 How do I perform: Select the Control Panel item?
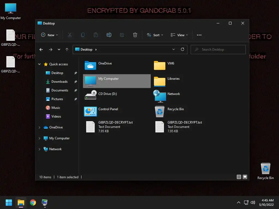click(117, 112)
